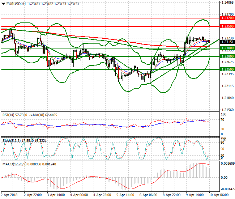Click the 2 Apr 22:00 time label
This screenshot has height=199, width=235.
[x=33, y=195]
